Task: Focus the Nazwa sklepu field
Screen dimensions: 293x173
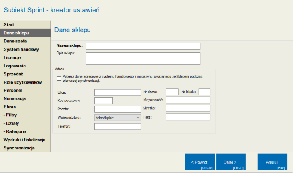Action: [x=143, y=46]
